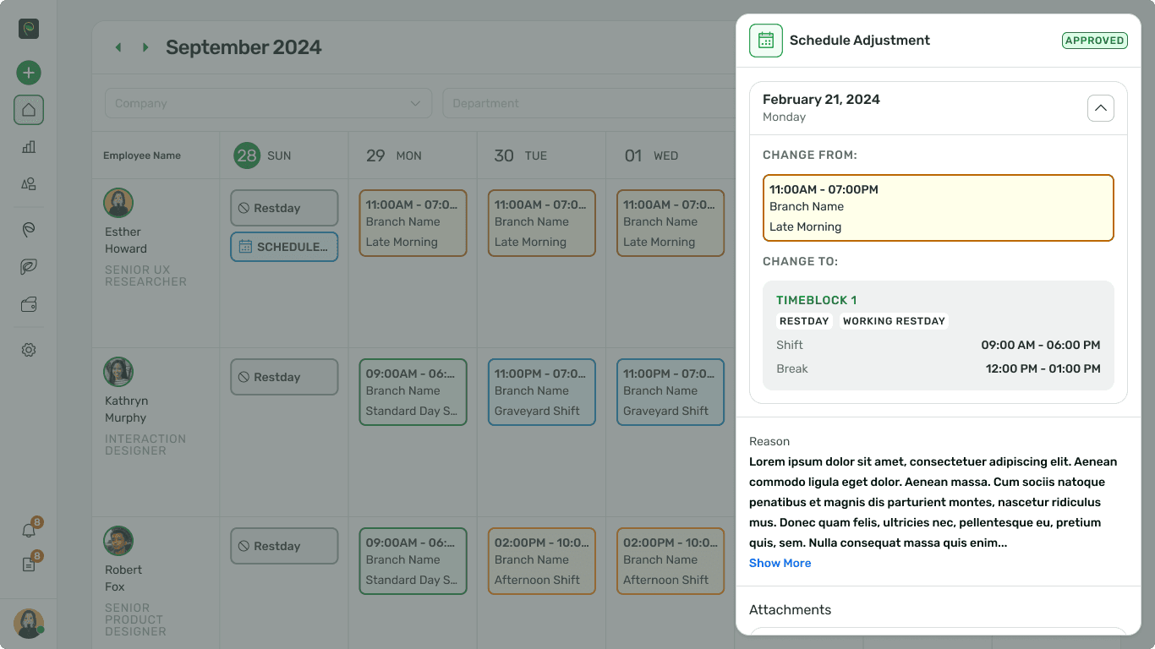Open the wallet icon in sidebar
This screenshot has height=649, width=1155.
(x=29, y=305)
